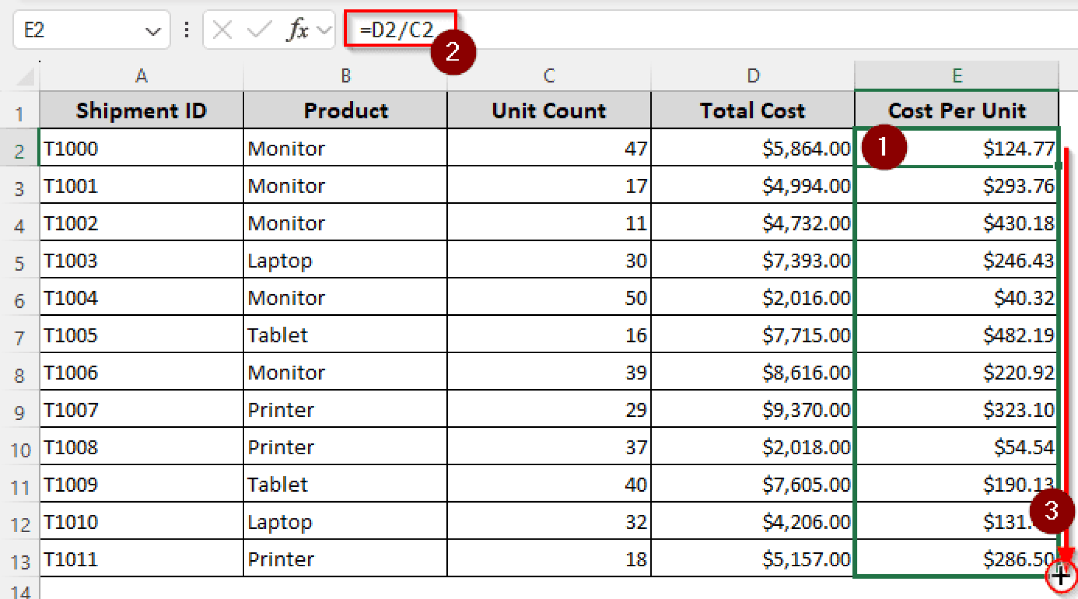Select the Cost Per Unit header cell
This screenshot has width=1078, height=599.
pos(955,111)
